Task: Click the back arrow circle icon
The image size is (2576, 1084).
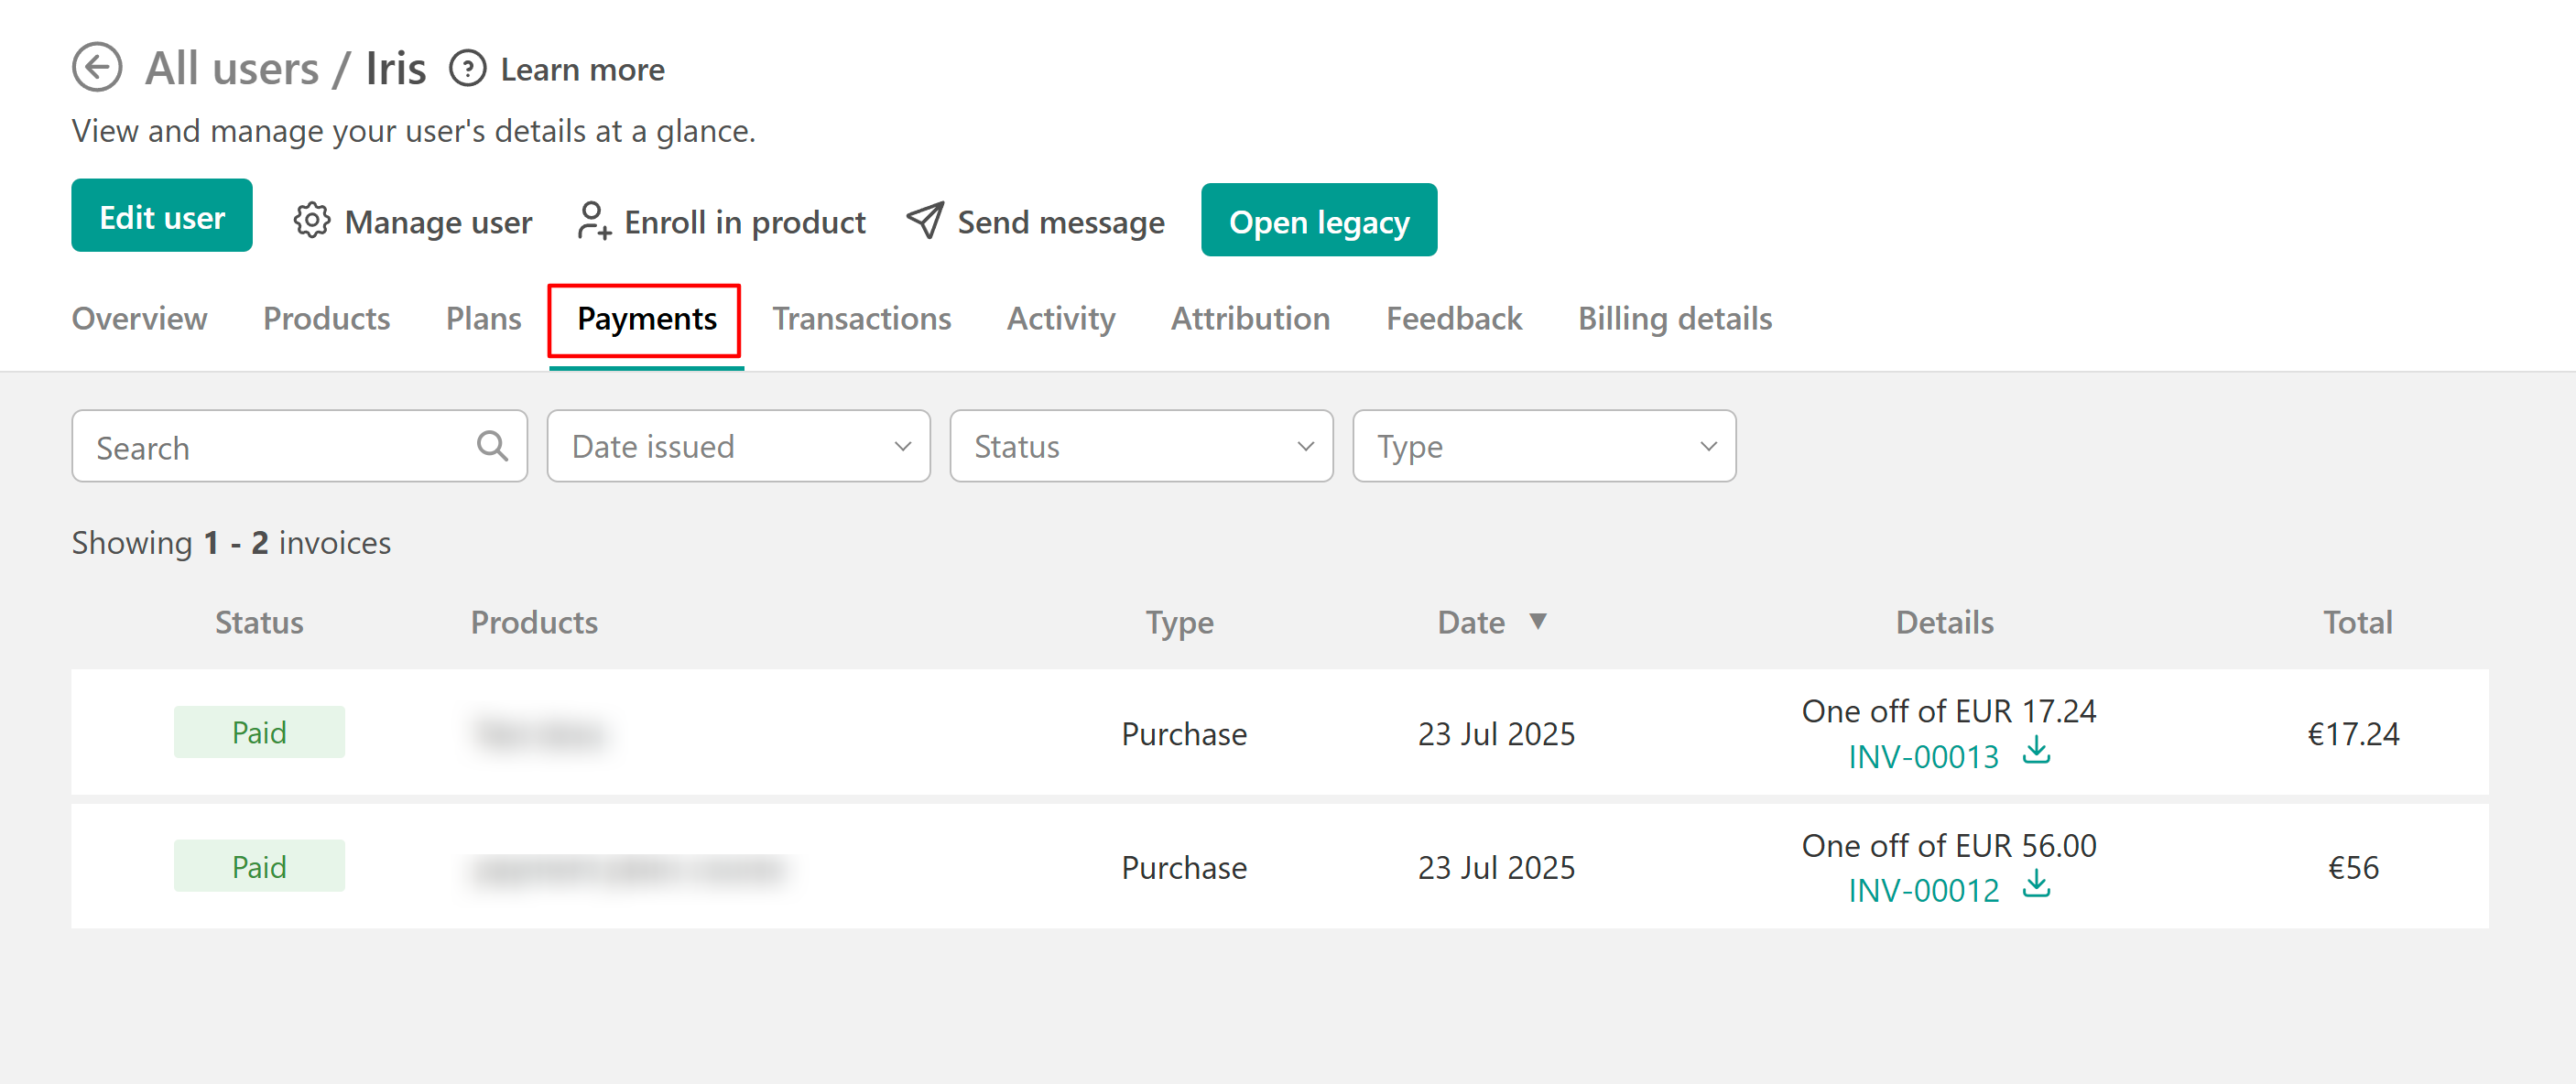Action: 97,68
